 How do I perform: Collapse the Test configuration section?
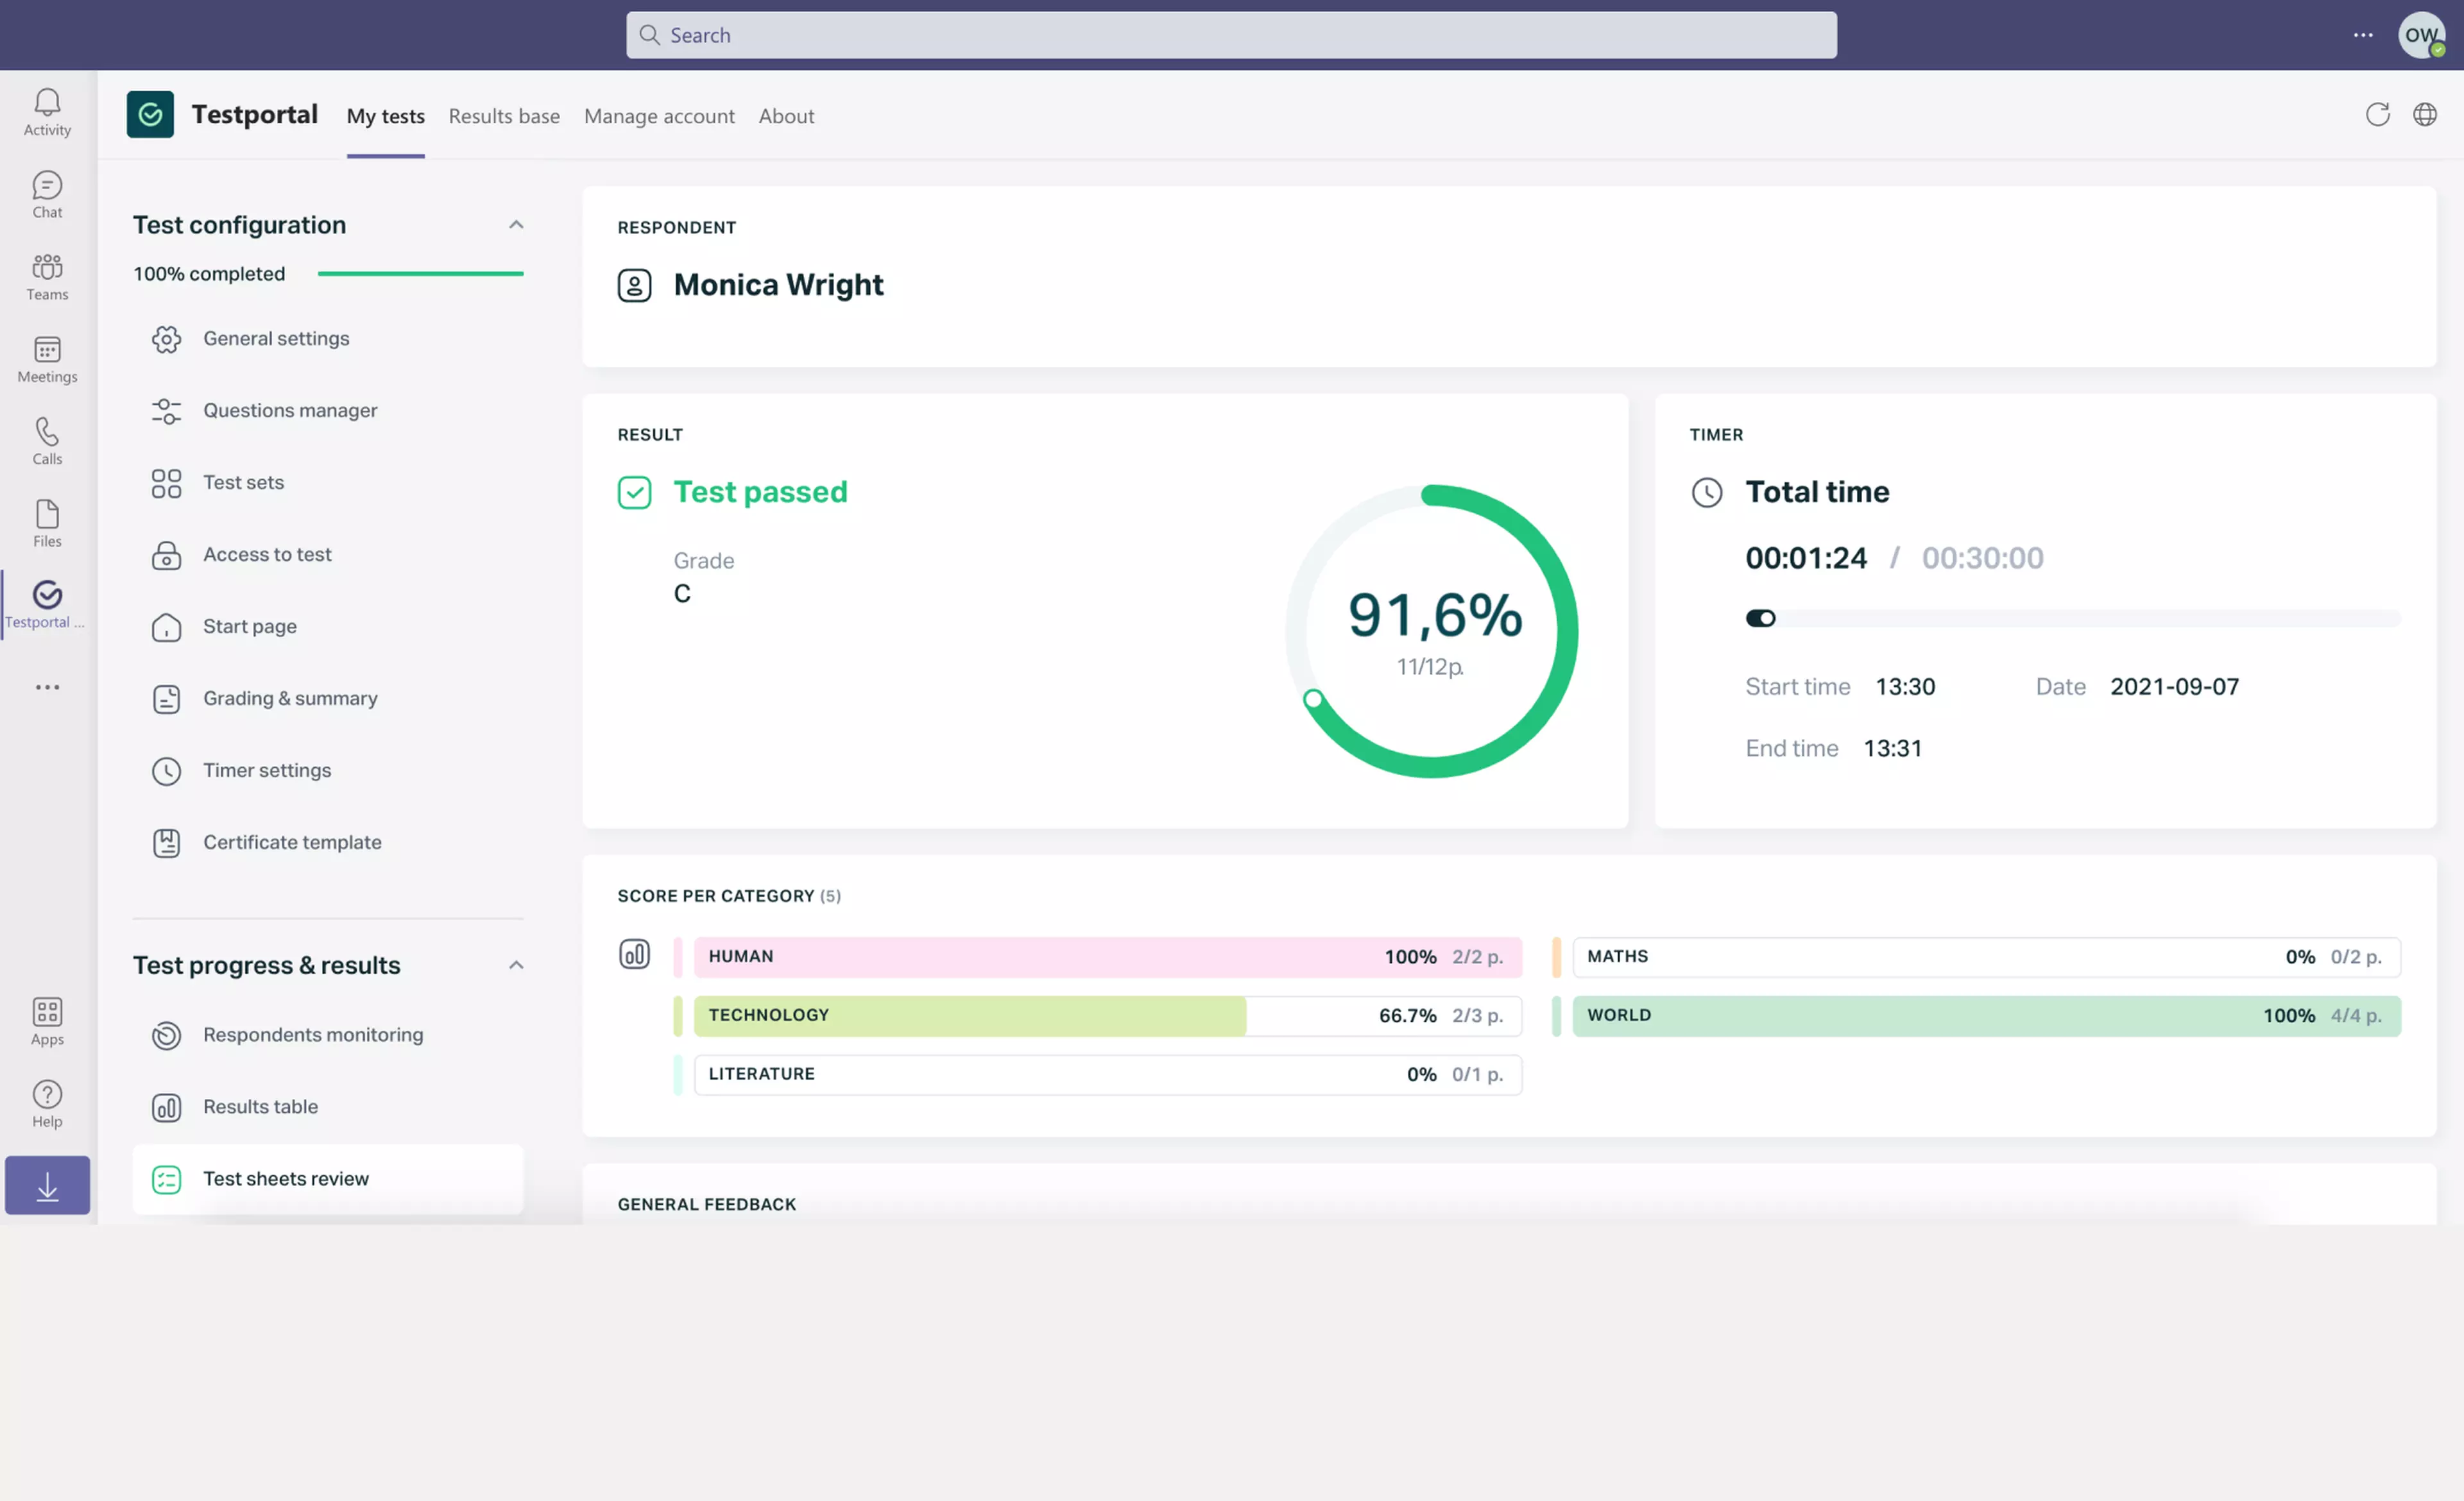[x=516, y=224]
